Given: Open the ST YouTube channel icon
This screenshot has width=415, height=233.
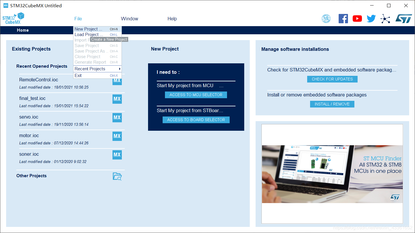Looking at the screenshot, I should click(x=357, y=19).
